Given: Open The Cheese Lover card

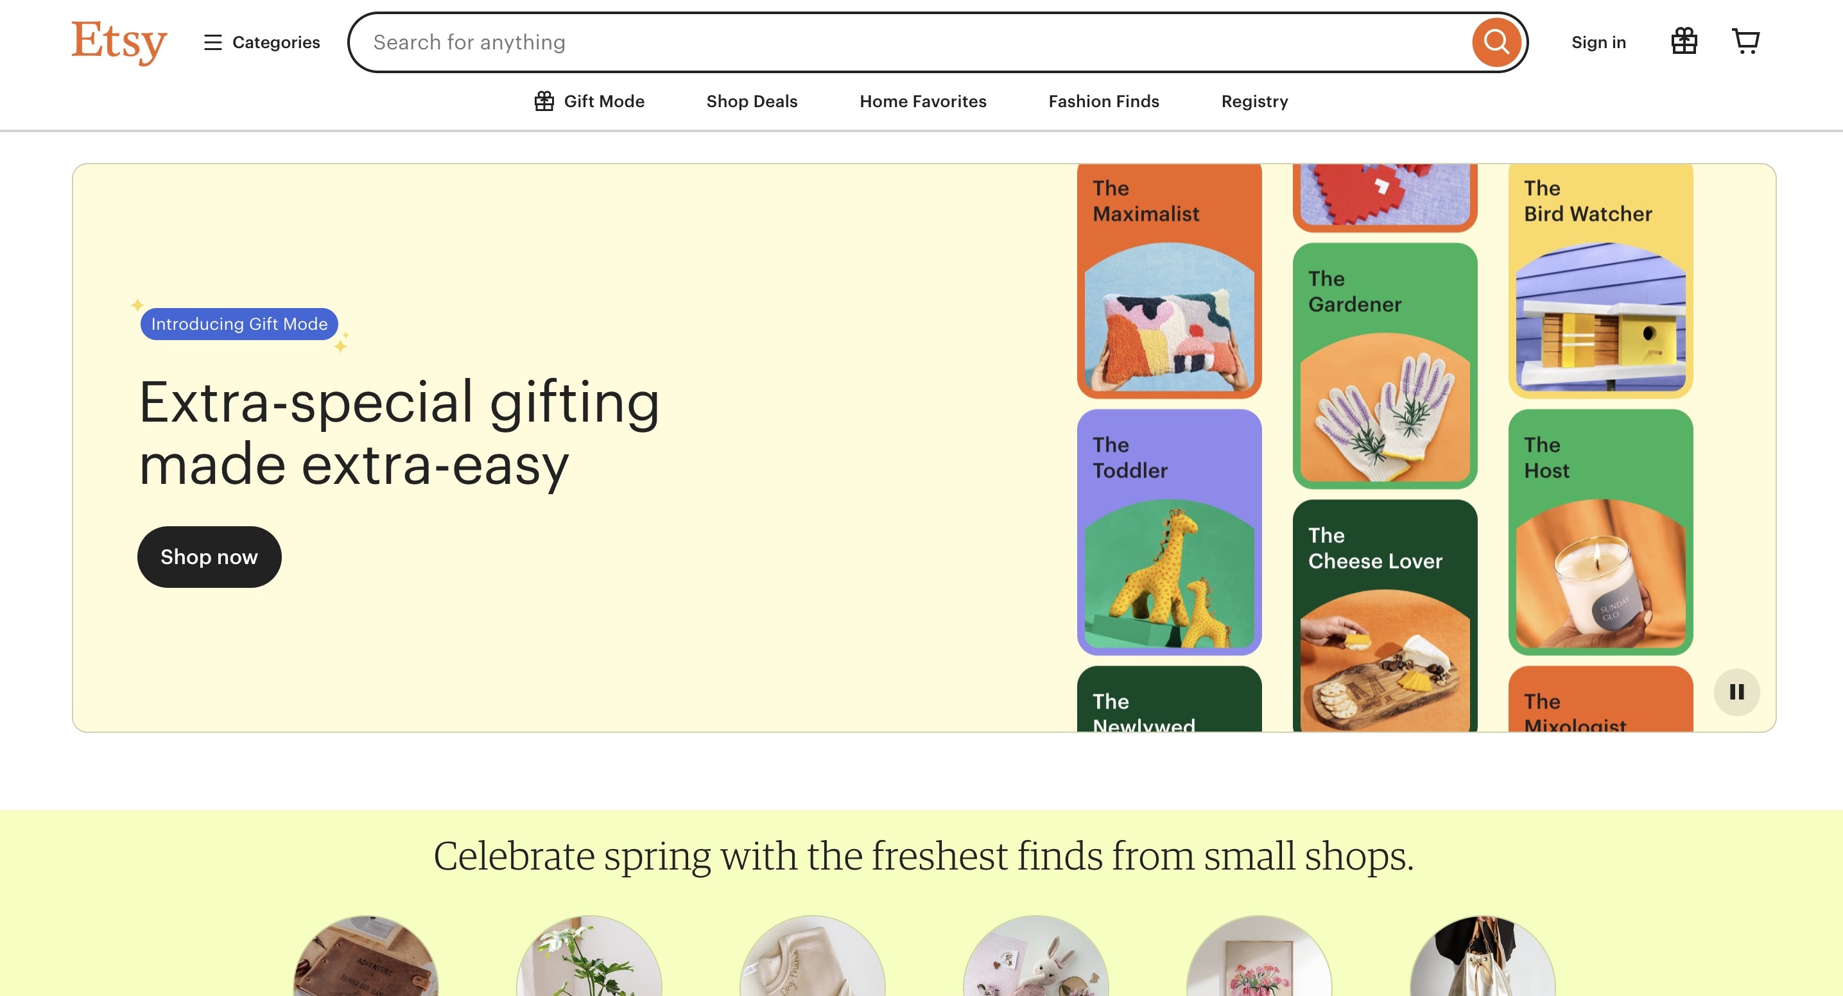Looking at the screenshot, I should click(1385, 615).
